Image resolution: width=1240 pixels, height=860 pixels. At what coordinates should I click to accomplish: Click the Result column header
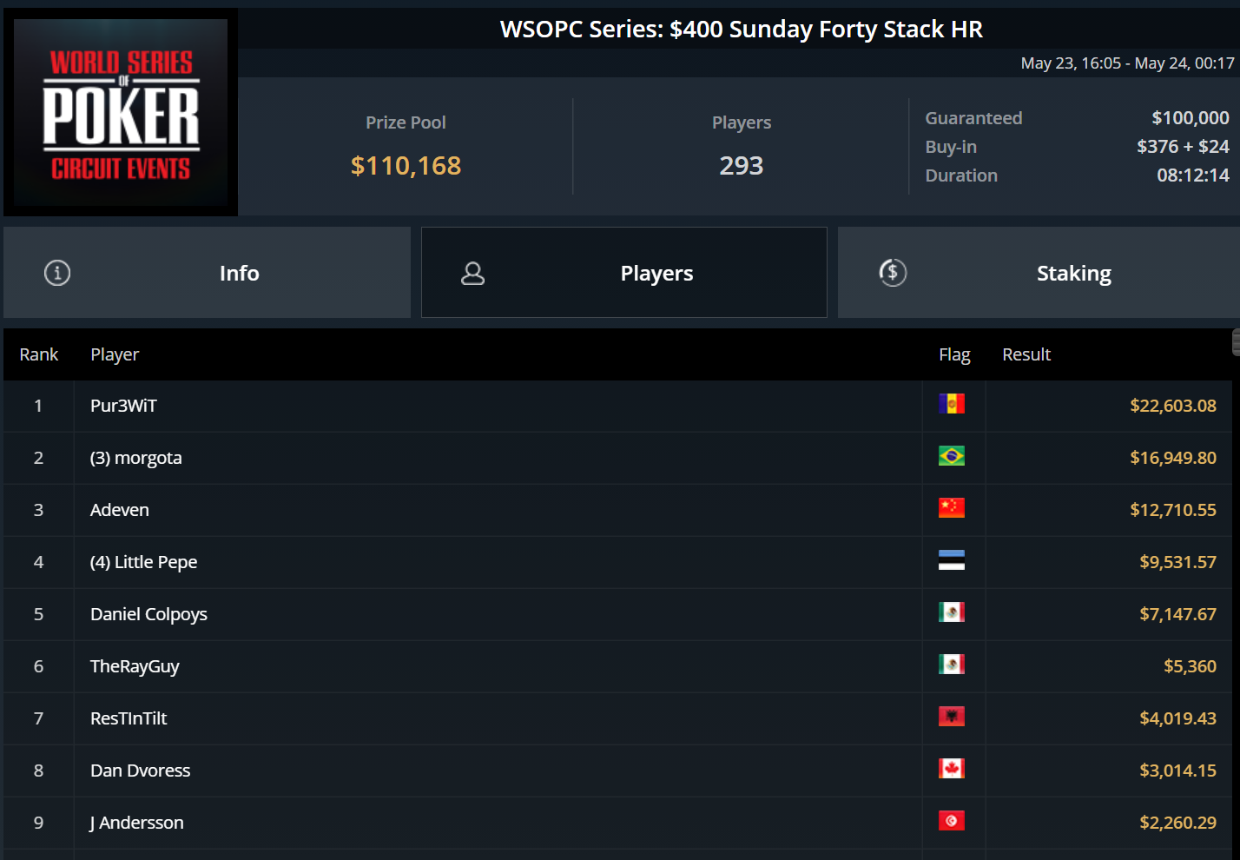(1026, 354)
